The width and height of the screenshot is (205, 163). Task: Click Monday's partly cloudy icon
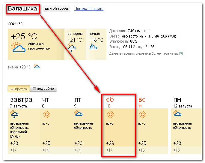(x=177, y=113)
